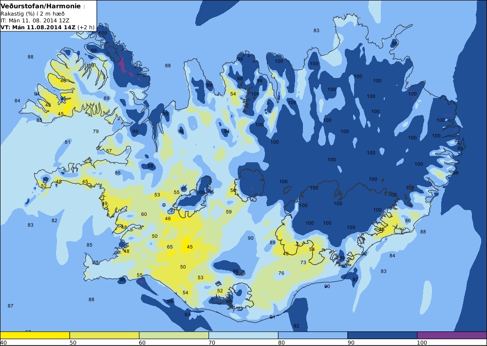This screenshot has width=487, height=346.
Task: Click the medium blue 80–90 legend band
Action: click(x=313, y=335)
